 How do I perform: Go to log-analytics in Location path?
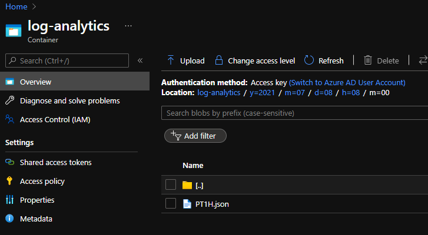pyautogui.click(x=219, y=93)
